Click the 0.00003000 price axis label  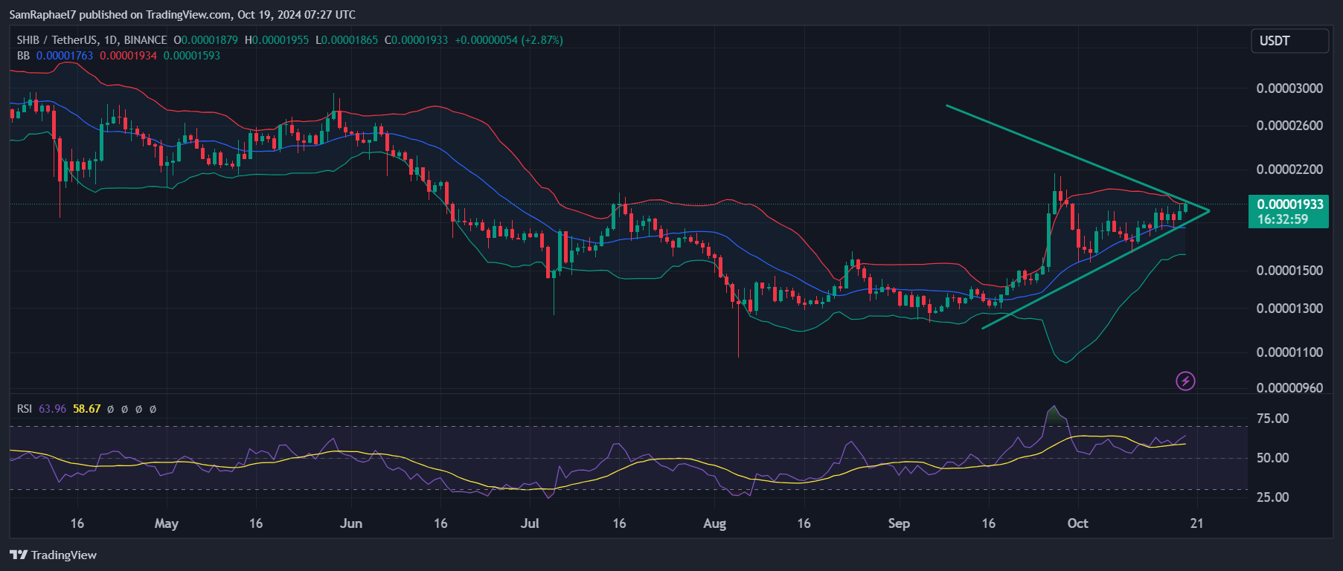(1289, 88)
